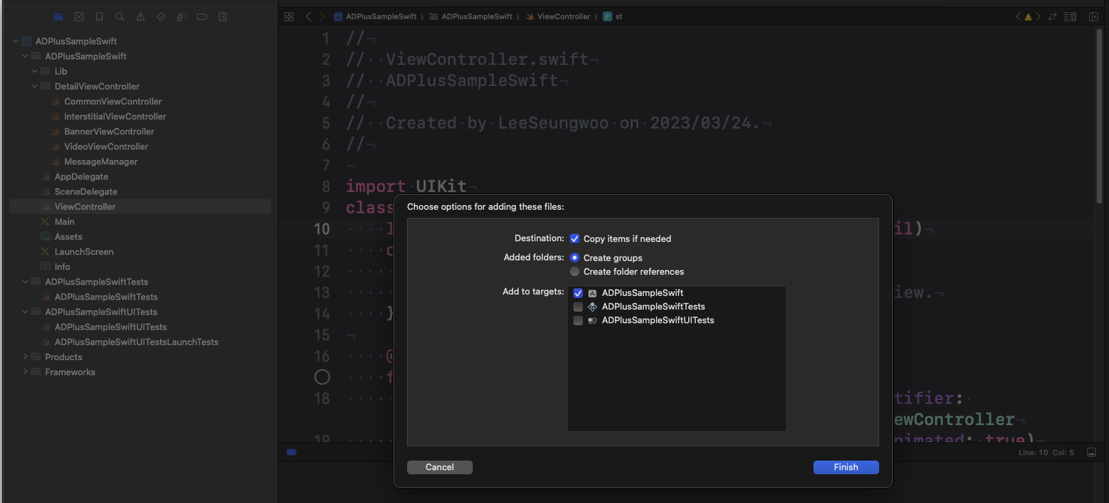1109x503 pixels.
Task: Collapse the DetailViewController group
Action: [35, 86]
